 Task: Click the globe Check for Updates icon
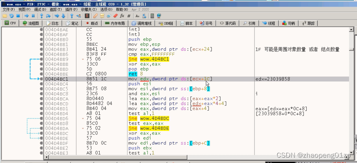pos(159,16)
